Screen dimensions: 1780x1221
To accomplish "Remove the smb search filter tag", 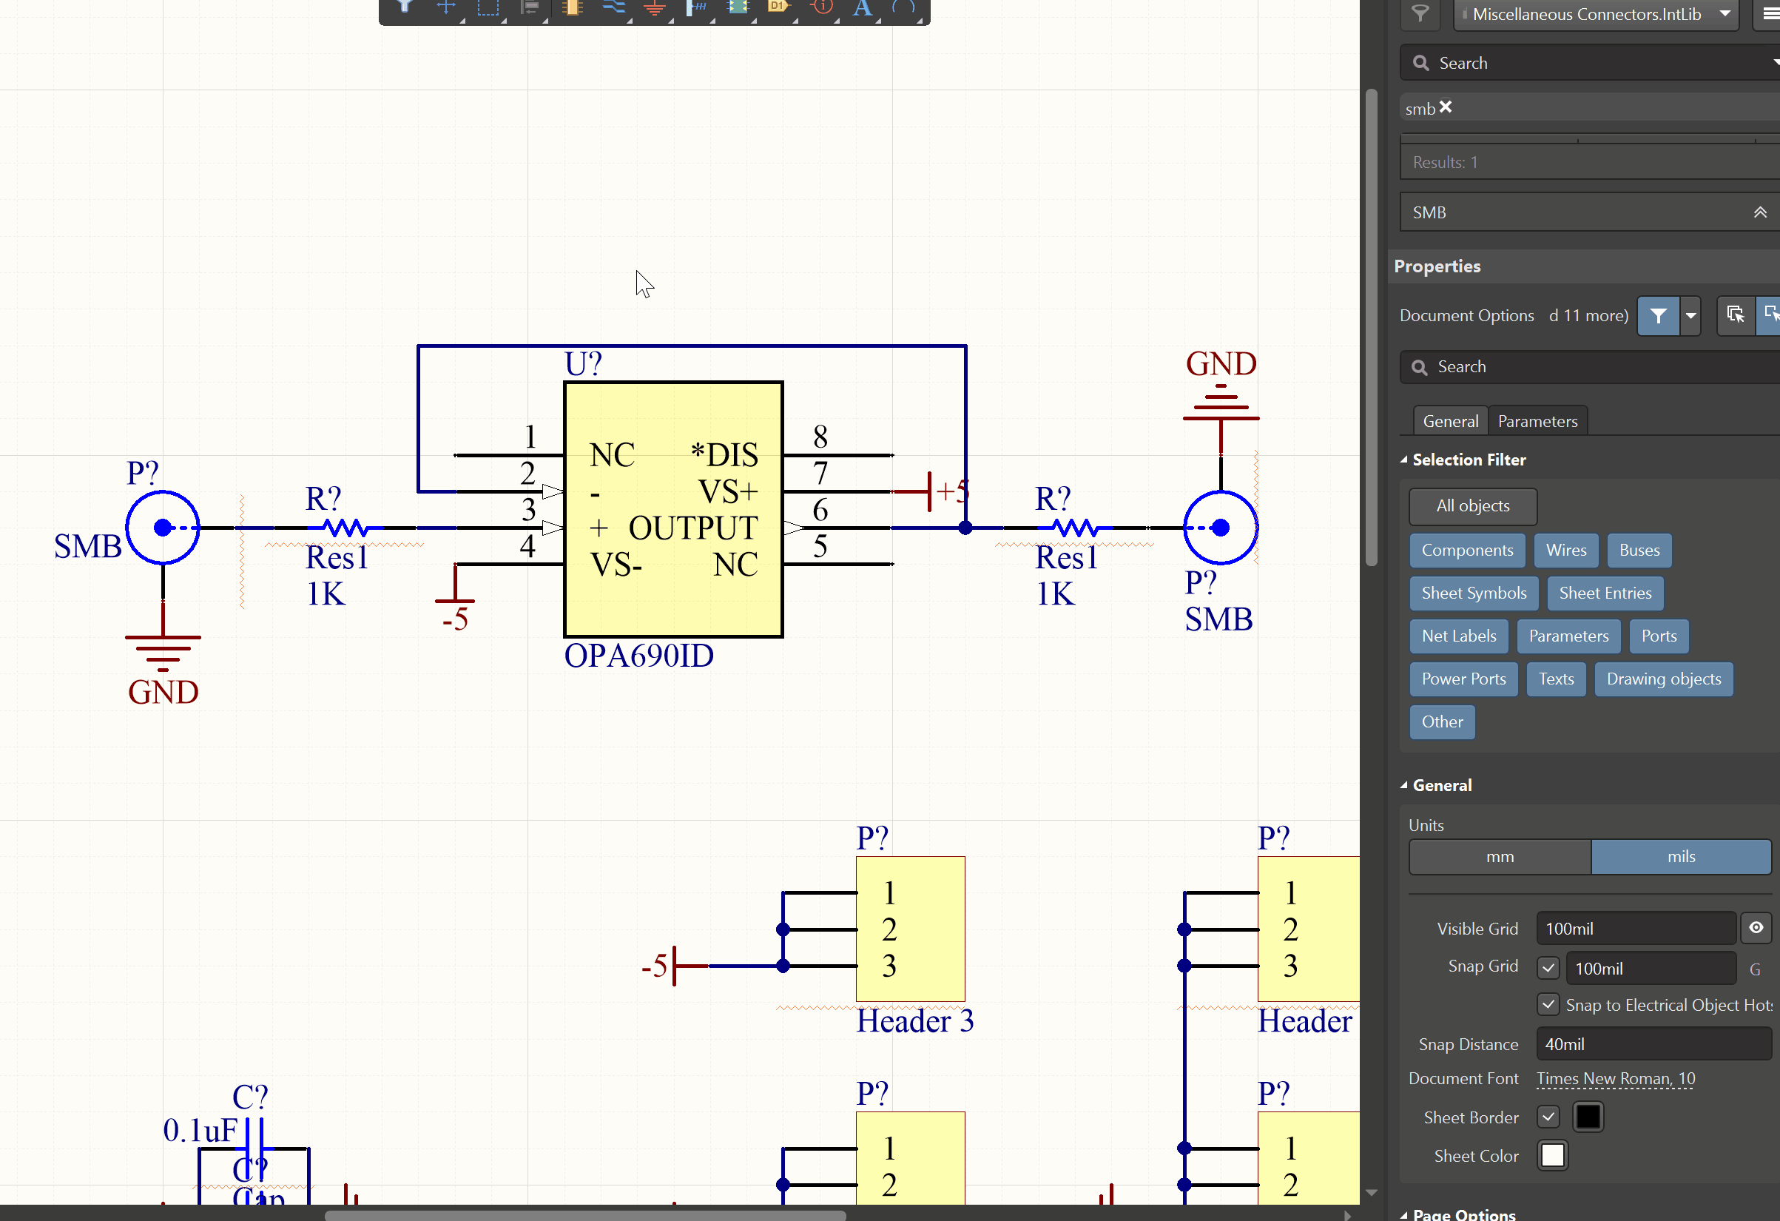I will pos(1446,107).
